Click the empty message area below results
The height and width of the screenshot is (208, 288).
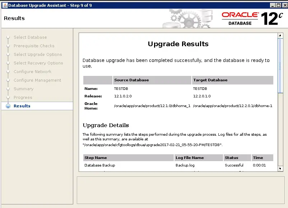[181, 190]
